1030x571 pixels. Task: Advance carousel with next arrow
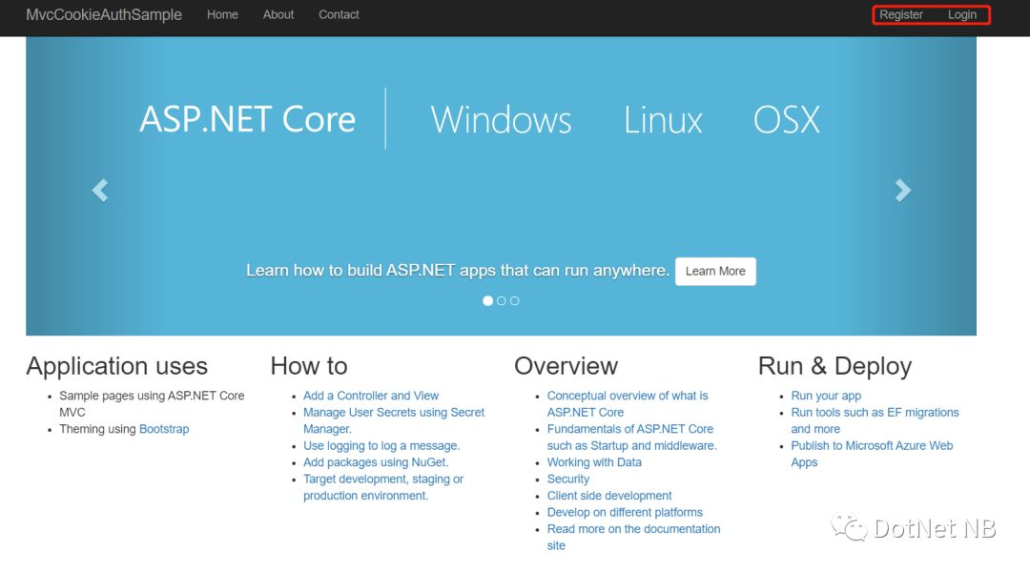click(902, 191)
